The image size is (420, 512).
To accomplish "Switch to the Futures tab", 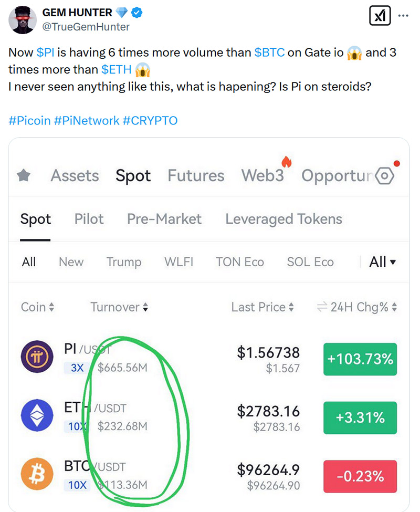I will point(196,176).
